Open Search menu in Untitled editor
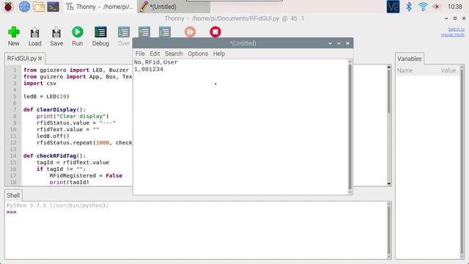 (174, 54)
